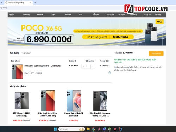Click the quantity input field
176x132 pixels.
coord(88,67)
